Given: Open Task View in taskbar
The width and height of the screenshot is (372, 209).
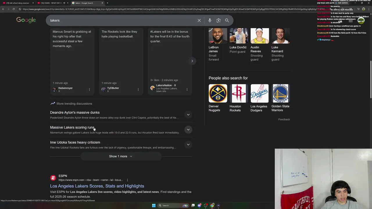Looking at the screenshot, I should point(193,206).
